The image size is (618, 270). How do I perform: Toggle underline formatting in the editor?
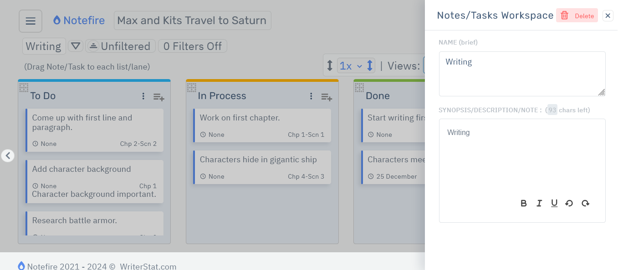pos(554,203)
